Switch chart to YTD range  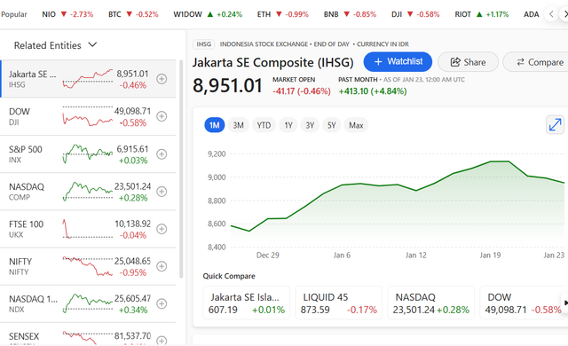[264, 125]
